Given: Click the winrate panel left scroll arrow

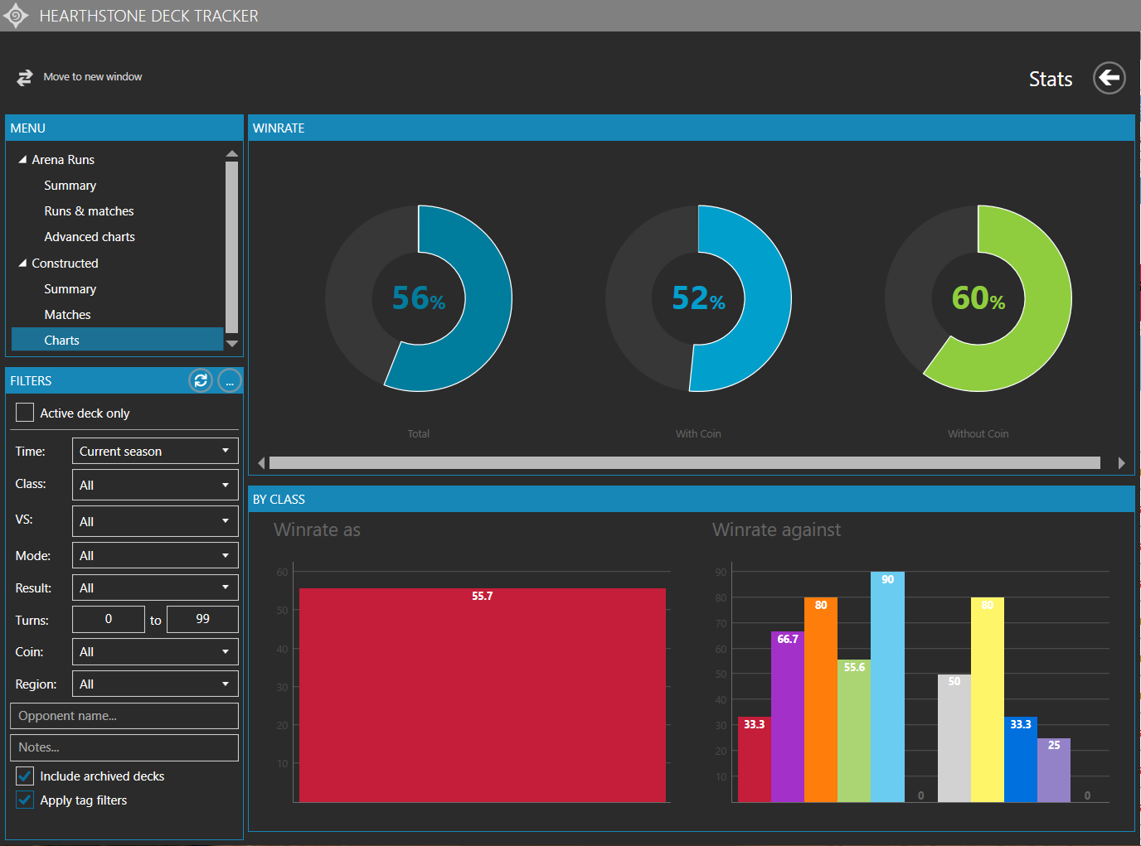Looking at the screenshot, I should (261, 463).
